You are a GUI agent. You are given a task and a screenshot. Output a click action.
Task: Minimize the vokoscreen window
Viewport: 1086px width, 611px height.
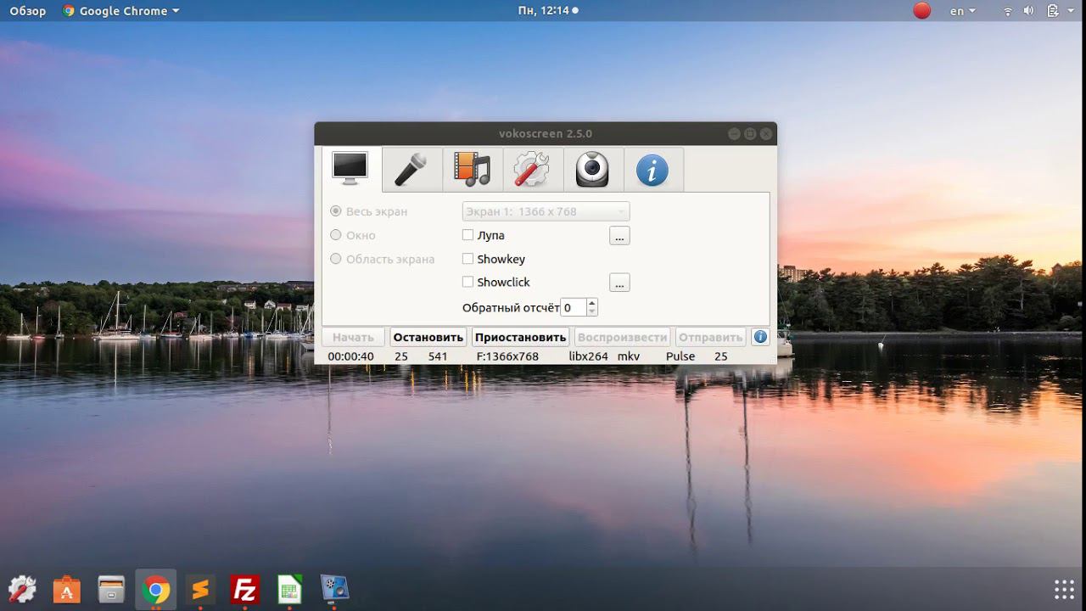734,134
